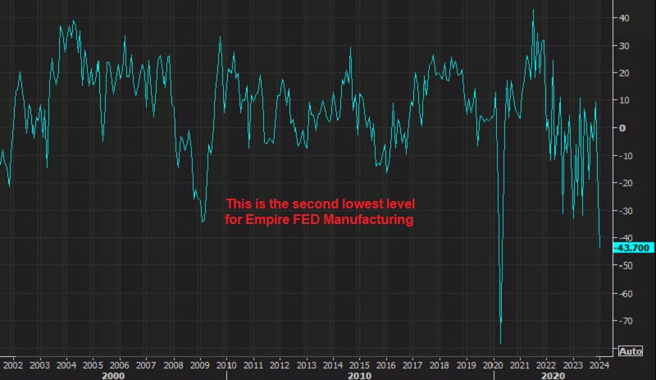656x380 pixels.
Task: Click the 2022 year label
Action: (546, 365)
